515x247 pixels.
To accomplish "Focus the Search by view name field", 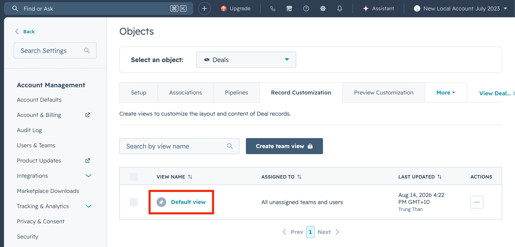I will [x=179, y=146].
